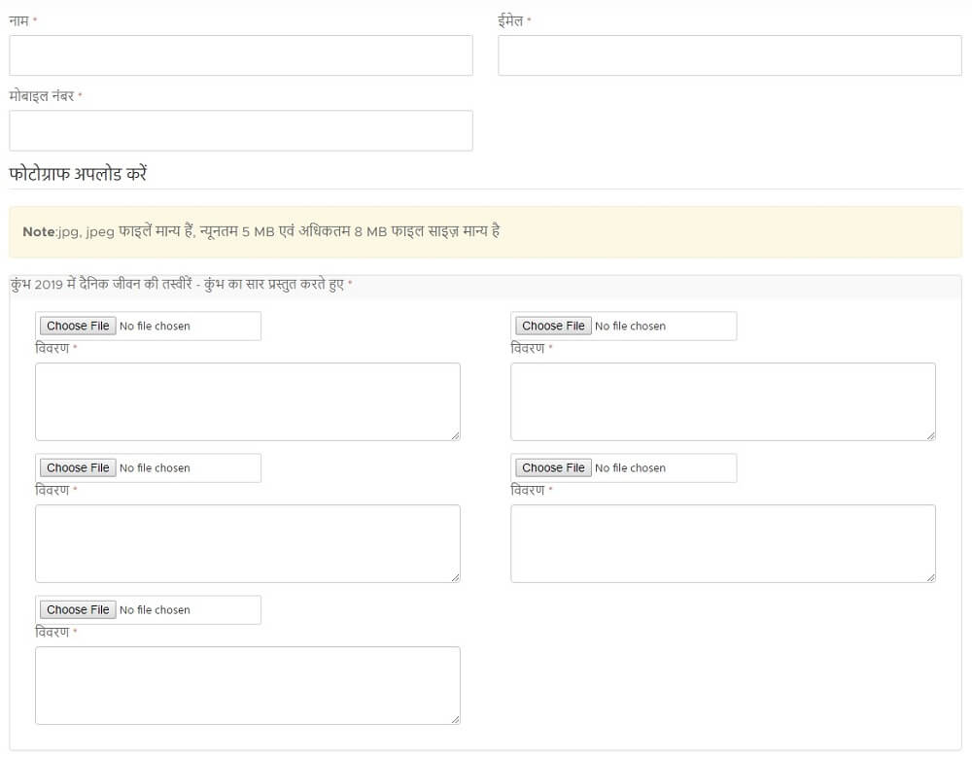
Task: Click the फोटोग्राफ अपलोड करें section heading
Action: [78, 175]
